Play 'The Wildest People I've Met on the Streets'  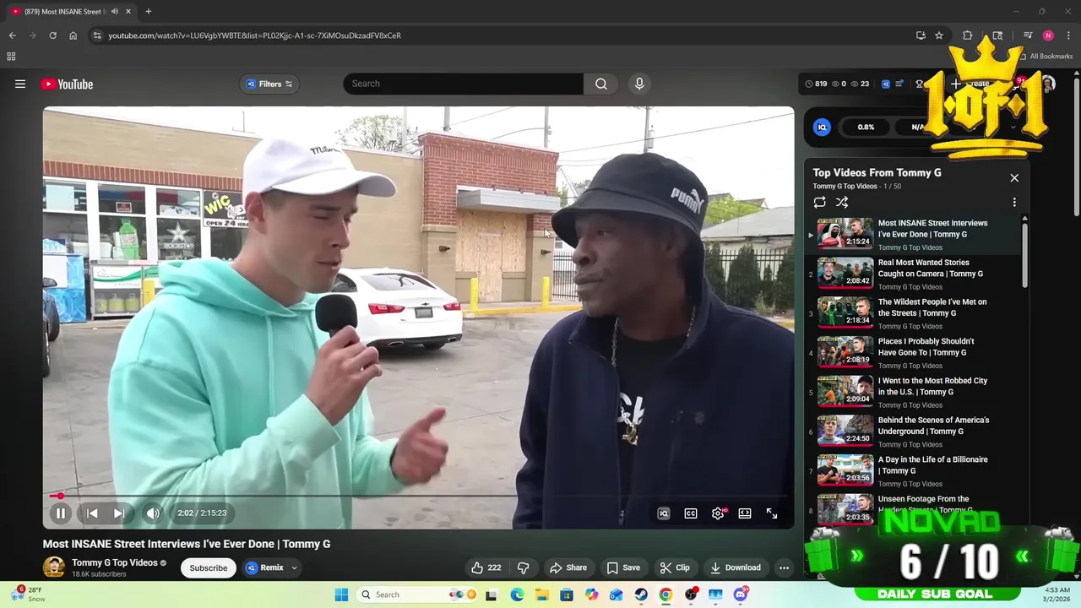click(x=916, y=313)
